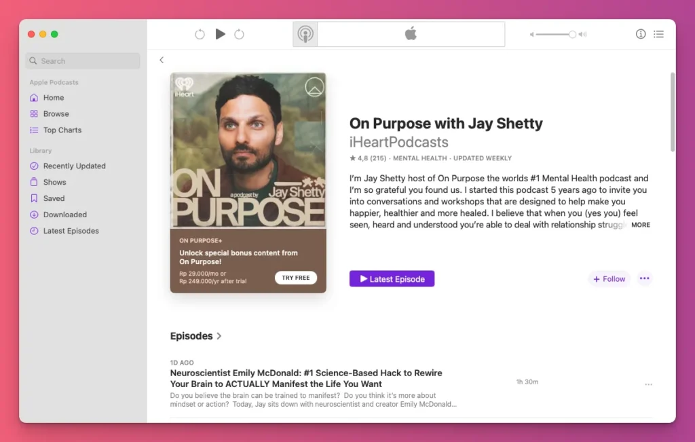The height and width of the screenshot is (442, 695).
Task: Expand full description with MORE
Action: pyautogui.click(x=641, y=225)
